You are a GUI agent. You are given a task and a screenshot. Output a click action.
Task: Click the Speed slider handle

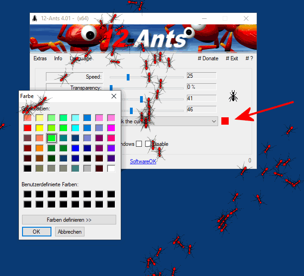[128, 77]
